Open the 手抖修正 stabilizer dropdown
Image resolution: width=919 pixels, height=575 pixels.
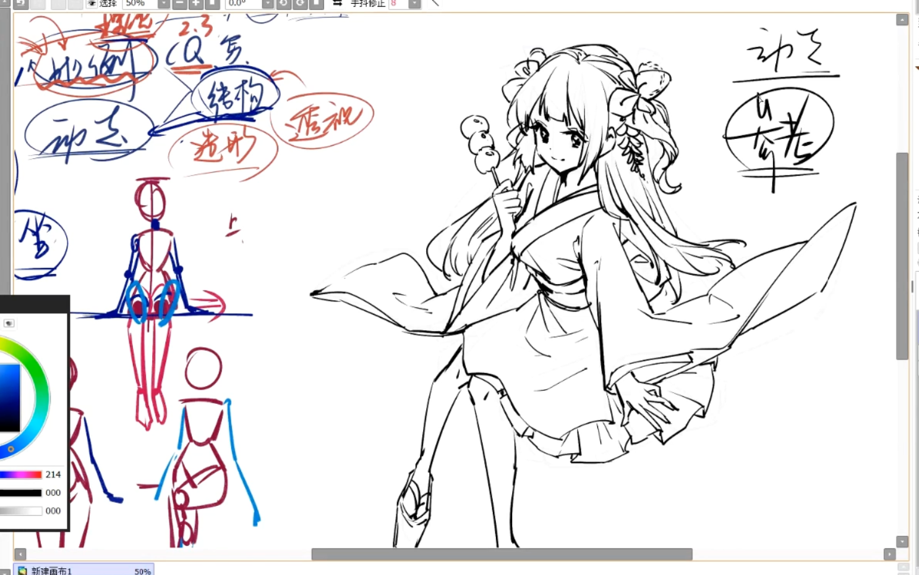coord(414,3)
